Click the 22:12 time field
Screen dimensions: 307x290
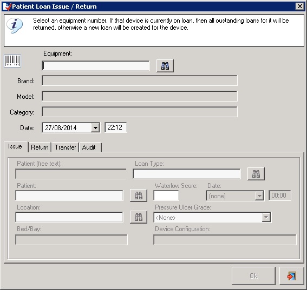pos(116,127)
